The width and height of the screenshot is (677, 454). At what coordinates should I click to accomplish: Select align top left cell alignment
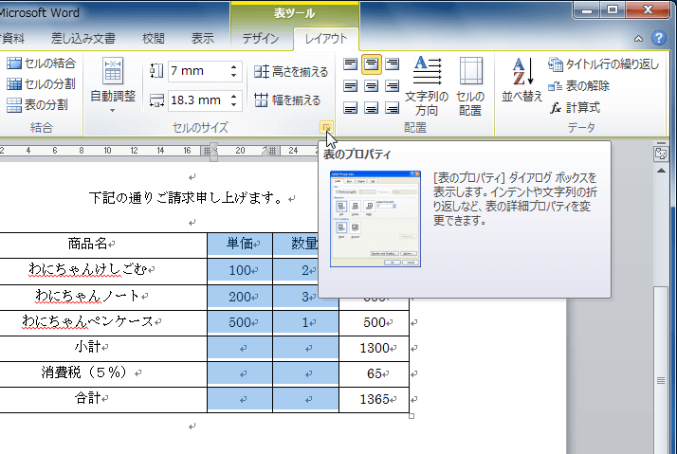coord(350,64)
